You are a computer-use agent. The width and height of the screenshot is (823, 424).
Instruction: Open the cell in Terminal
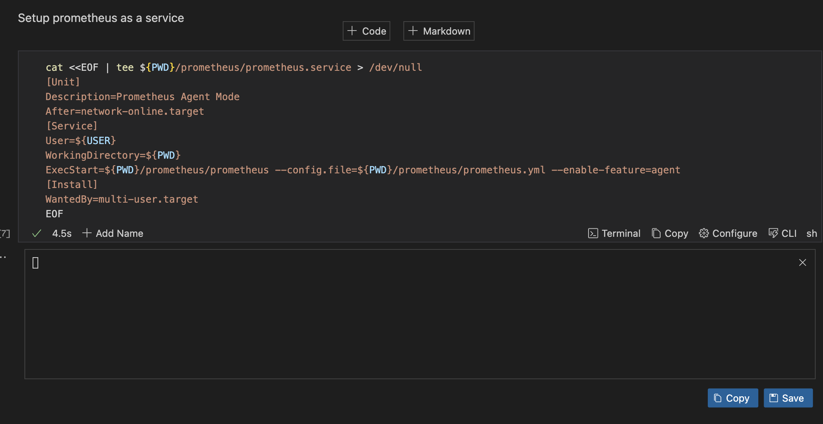point(614,233)
